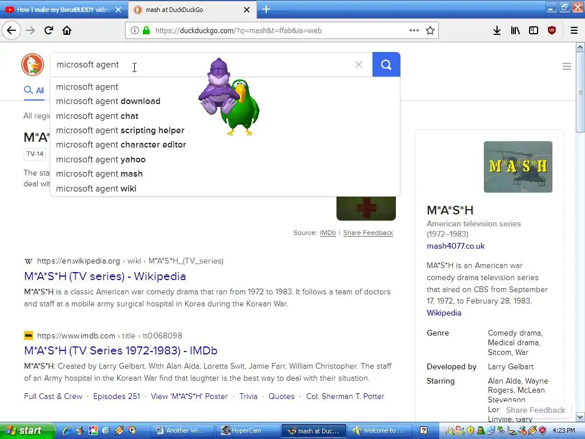The image size is (585, 439).
Task: Open DuckDuckGo side menu icon
Action: pyautogui.click(x=567, y=66)
